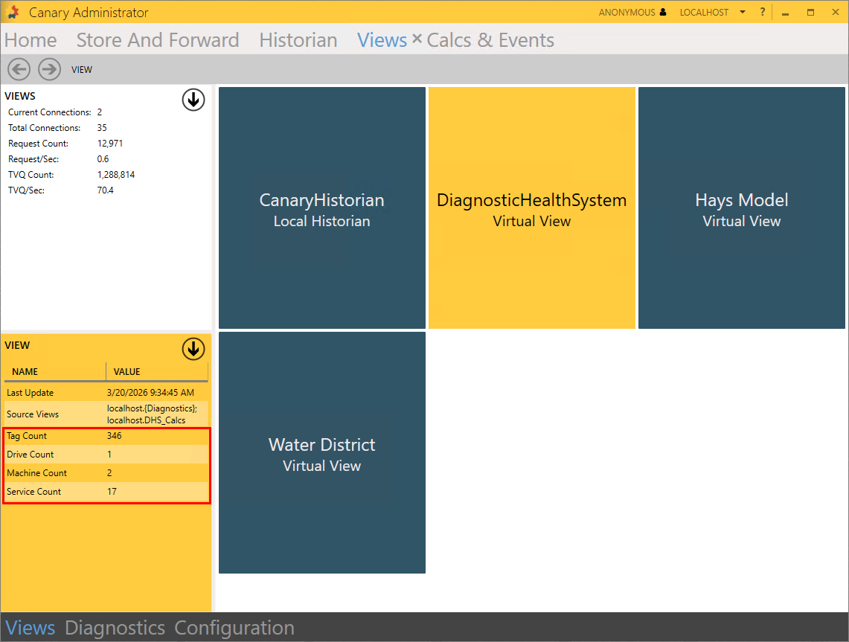Collapse the Views statistics panel arrow
The width and height of the screenshot is (849, 642).
point(193,100)
